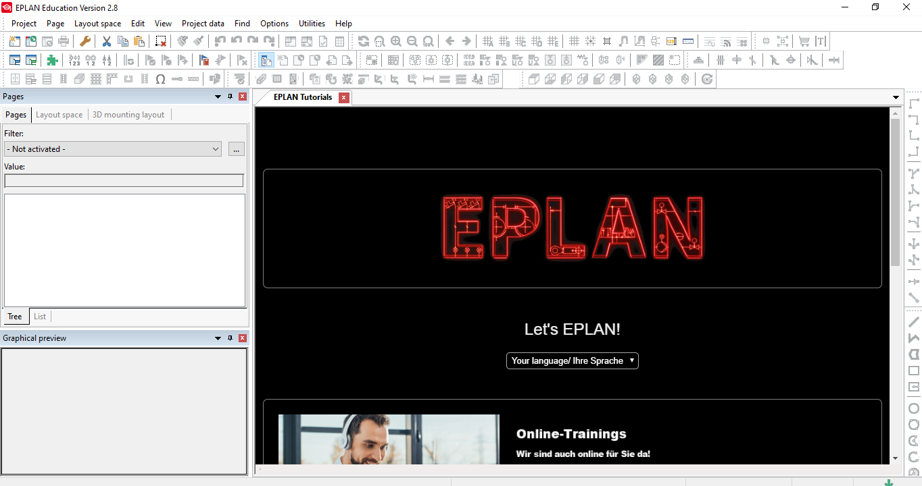Open the document tabs list dropdown arrow
Image resolution: width=922 pixels, height=486 pixels.
pos(896,98)
